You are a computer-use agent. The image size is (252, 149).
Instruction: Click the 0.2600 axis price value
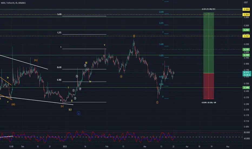[246, 25]
